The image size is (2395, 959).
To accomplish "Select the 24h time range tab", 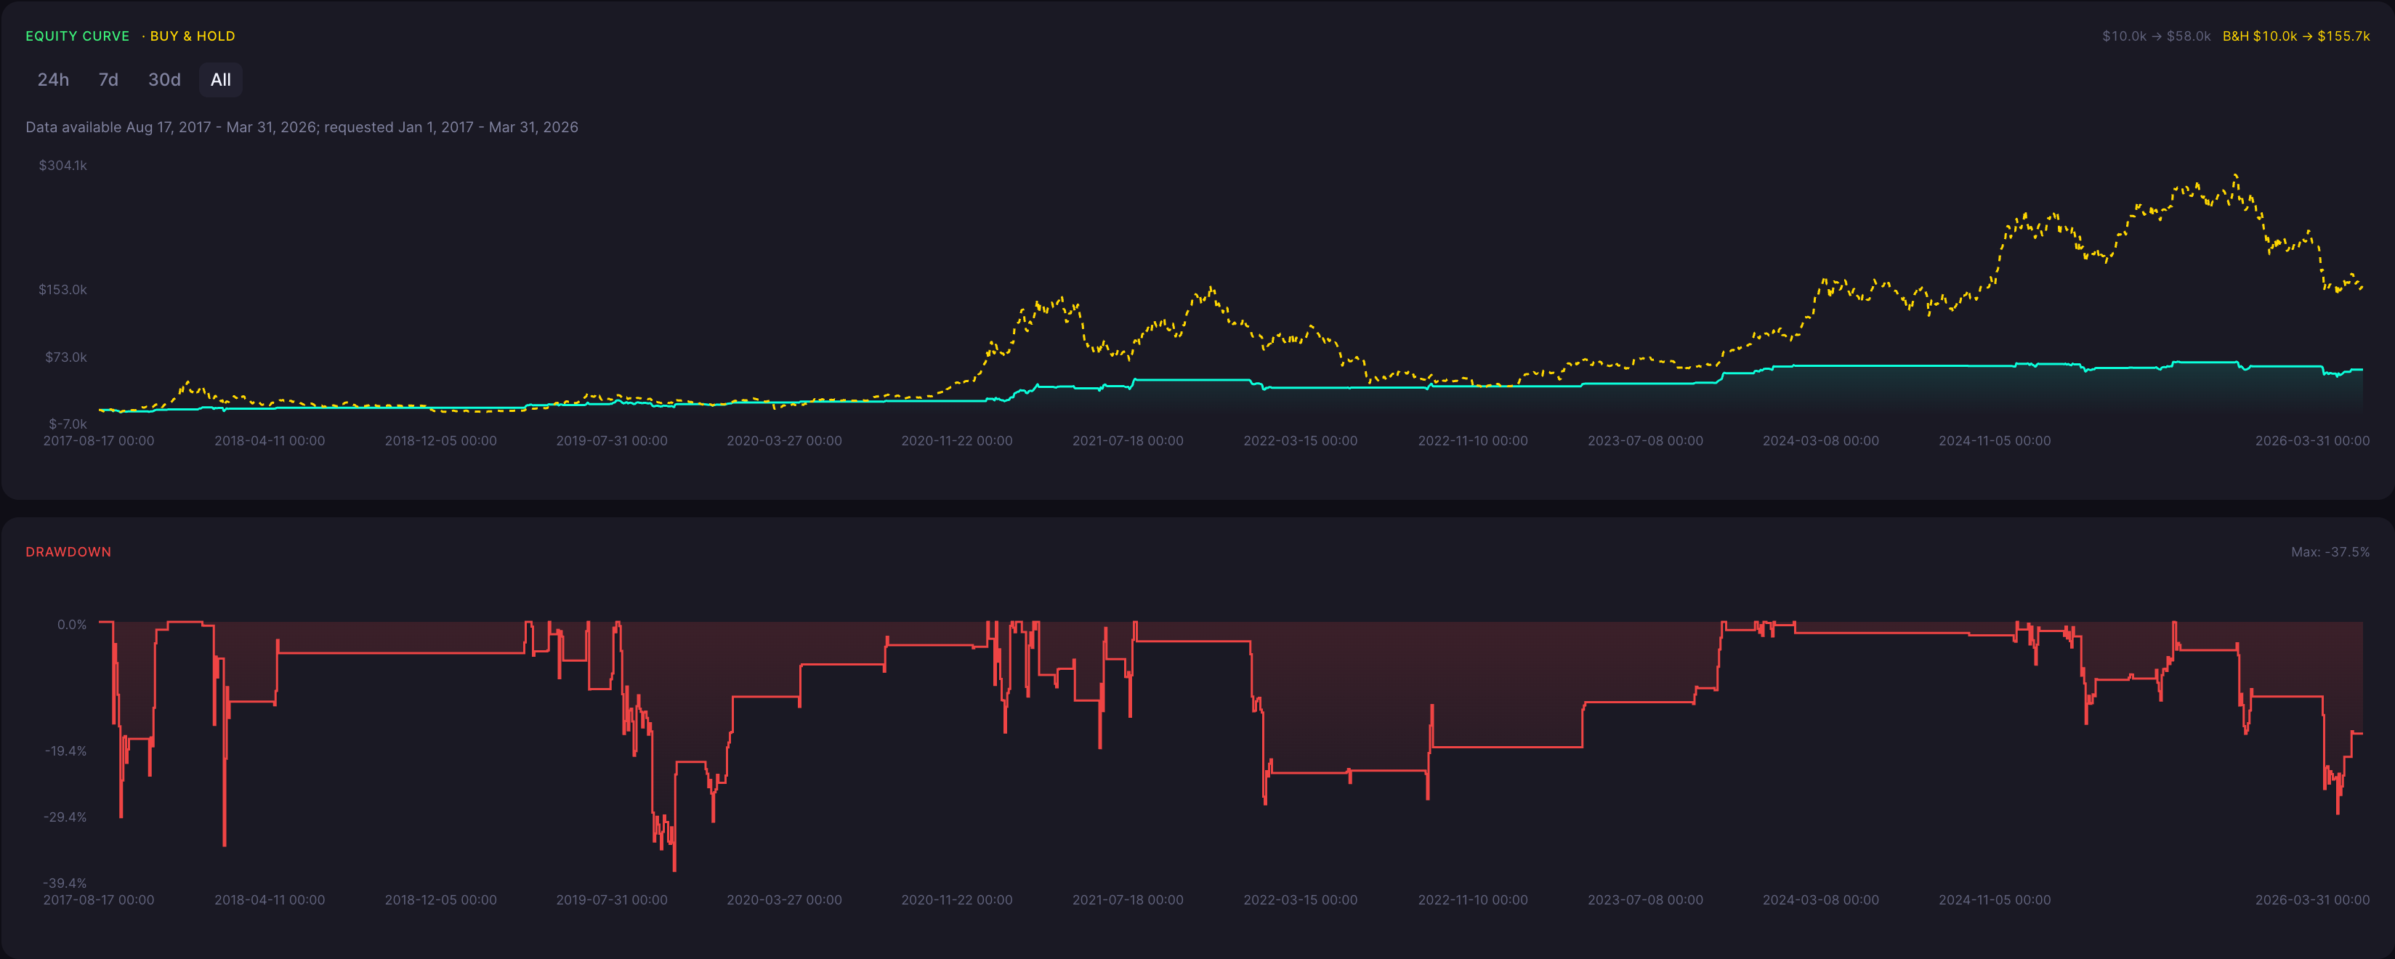I will [53, 80].
